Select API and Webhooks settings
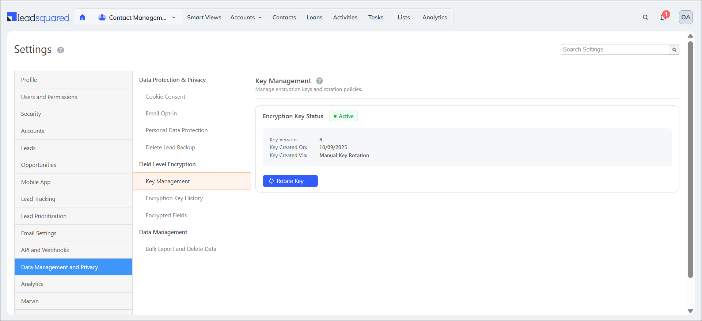Viewport: 702px width, 321px height. [45, 250]
